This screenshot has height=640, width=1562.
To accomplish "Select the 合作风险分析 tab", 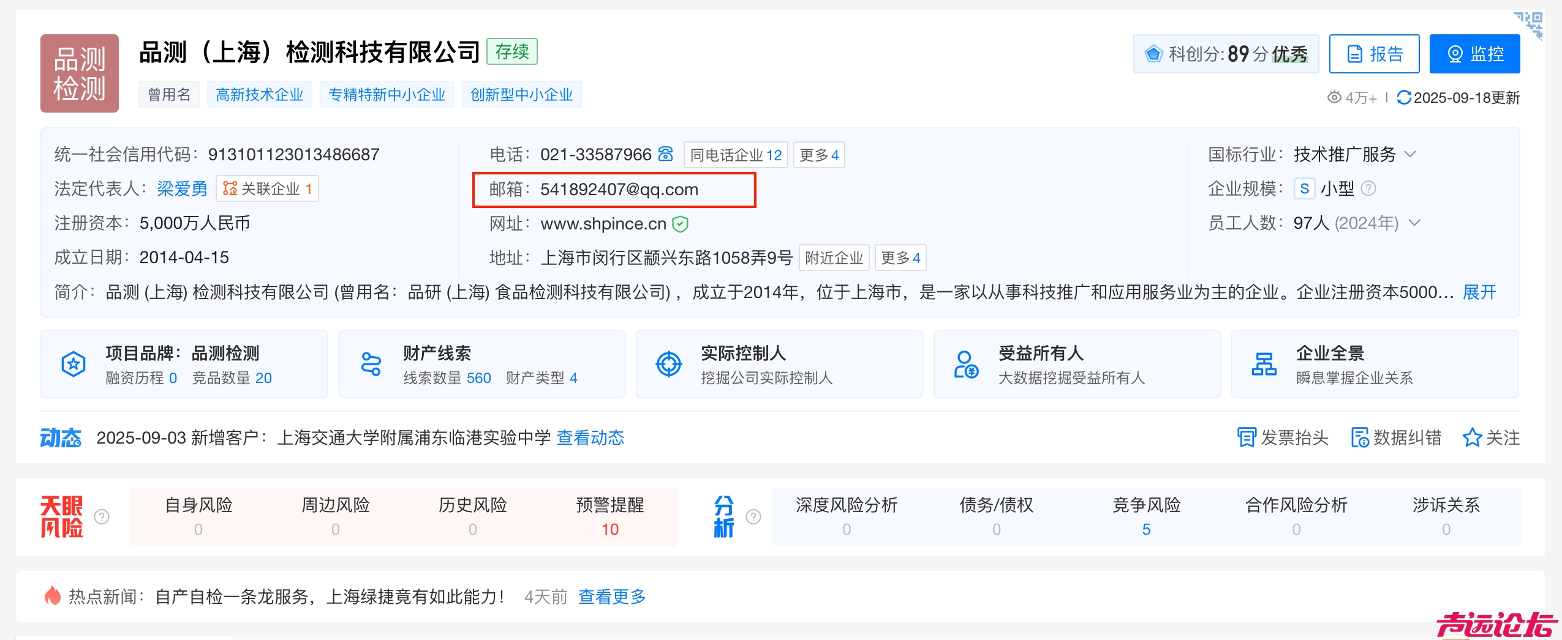I will click(x=1296, y=516).
